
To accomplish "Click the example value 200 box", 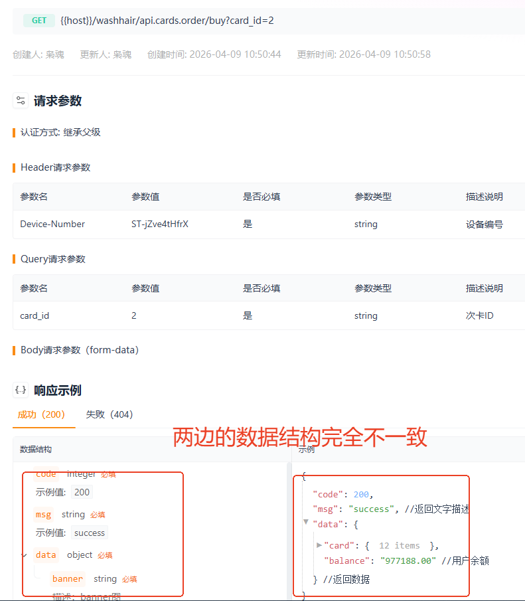I will 82,492.
